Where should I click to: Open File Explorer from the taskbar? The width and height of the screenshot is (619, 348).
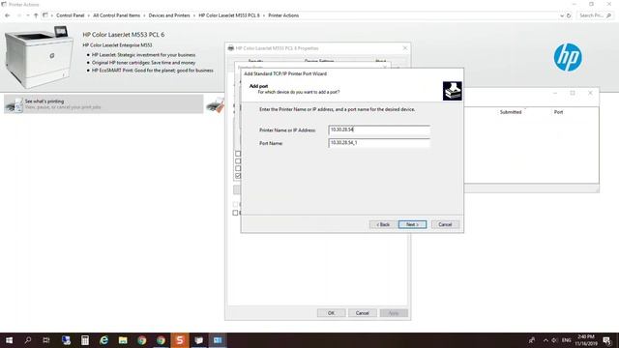pos(123,340)
